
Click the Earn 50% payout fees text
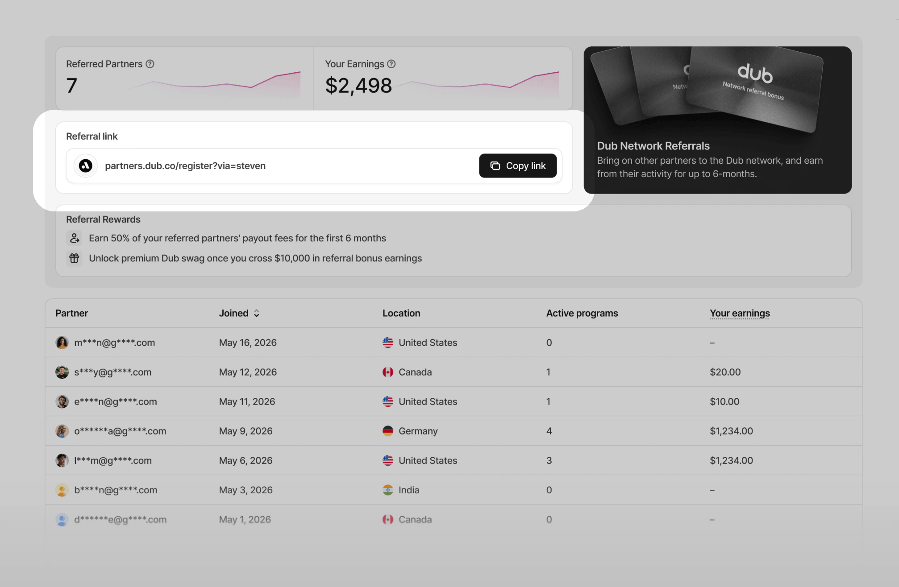click(237, 238)
